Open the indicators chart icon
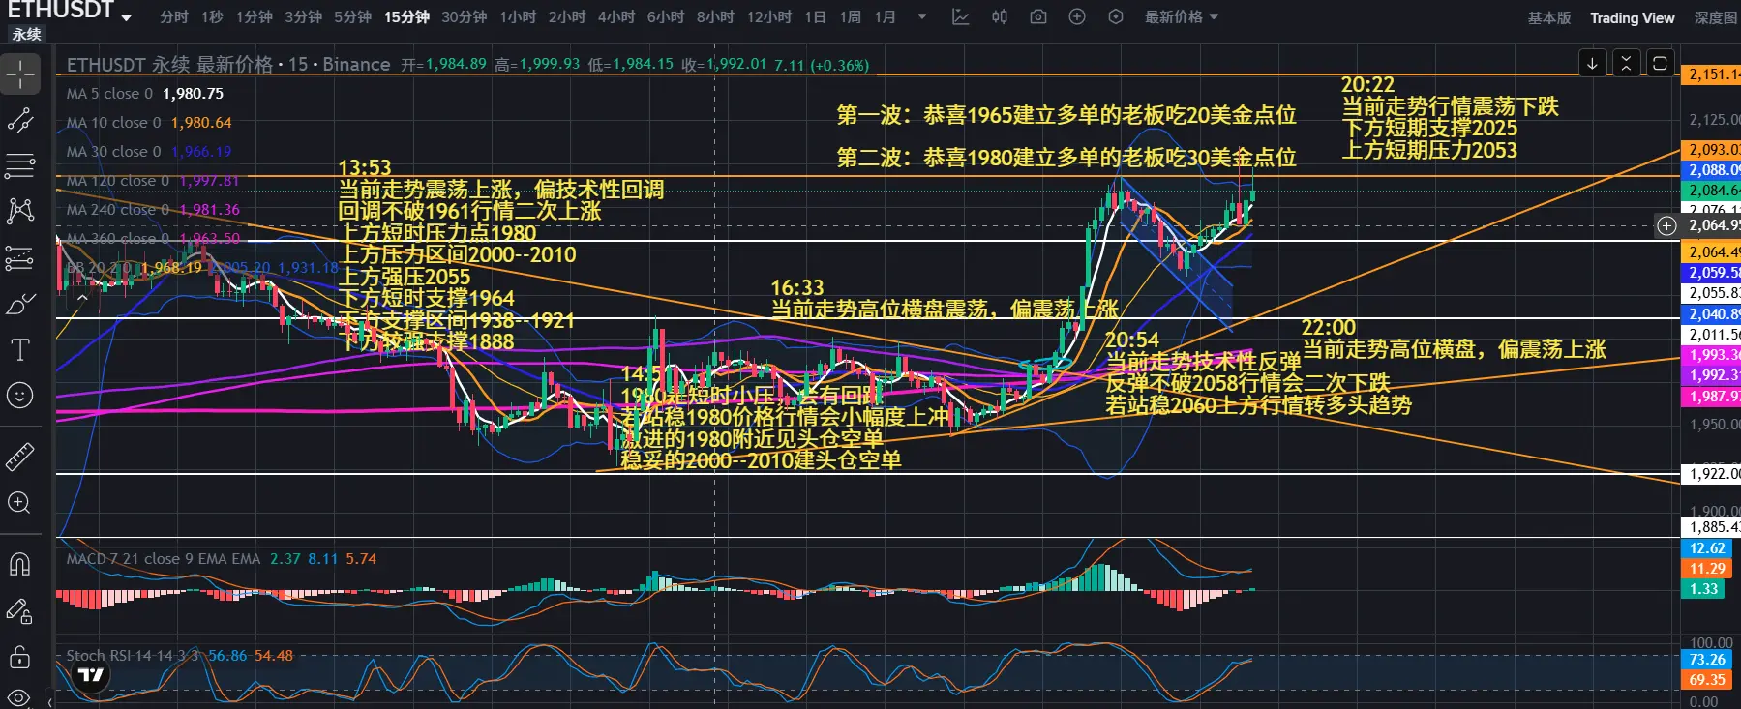Viewport: 1741px width, 709px height. [x=961, y=17]
